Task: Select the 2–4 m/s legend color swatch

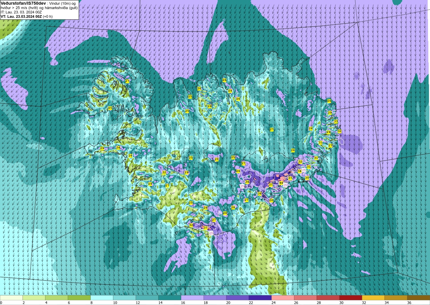Action: click(34, 298)
